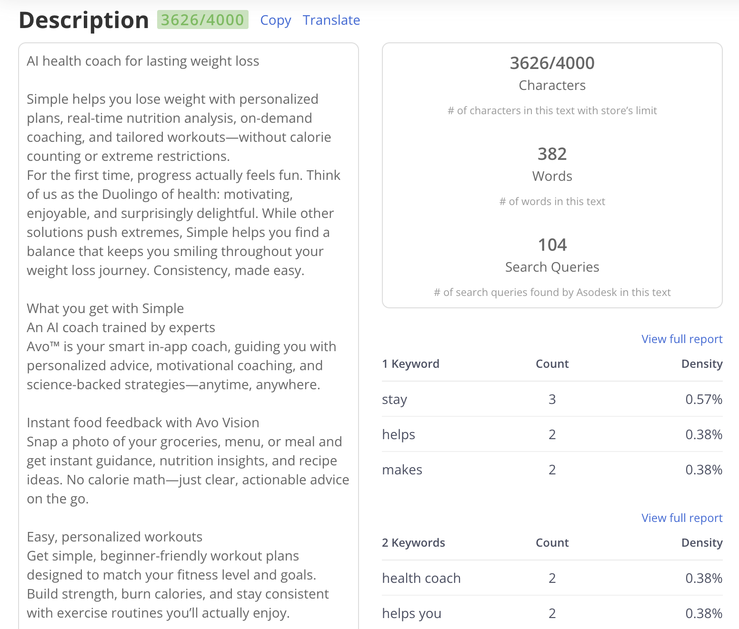Select the '2 Keywords' column header
This screenshot has width=739, height=629.
coord(413,543)
